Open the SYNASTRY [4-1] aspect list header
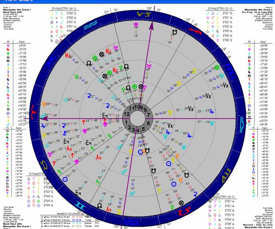Image resolution: width=275 pixels, height=229 pixels. click(64, 9)
